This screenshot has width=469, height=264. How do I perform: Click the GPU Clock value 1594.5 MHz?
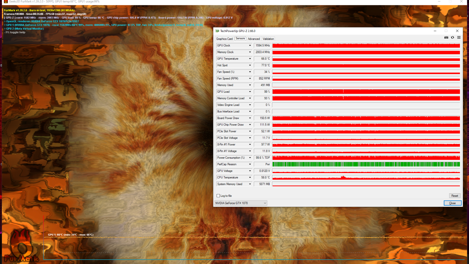pyautogui.click(x=262, y=45)
